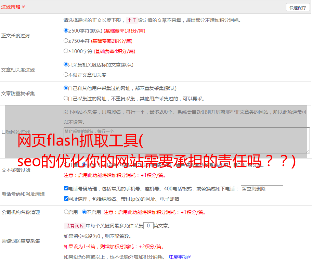The height and width of the screenshot is (263, 312).
Task: Choose 只采集相关度达标的文章 radio option
Action: (x=66, y=64)
